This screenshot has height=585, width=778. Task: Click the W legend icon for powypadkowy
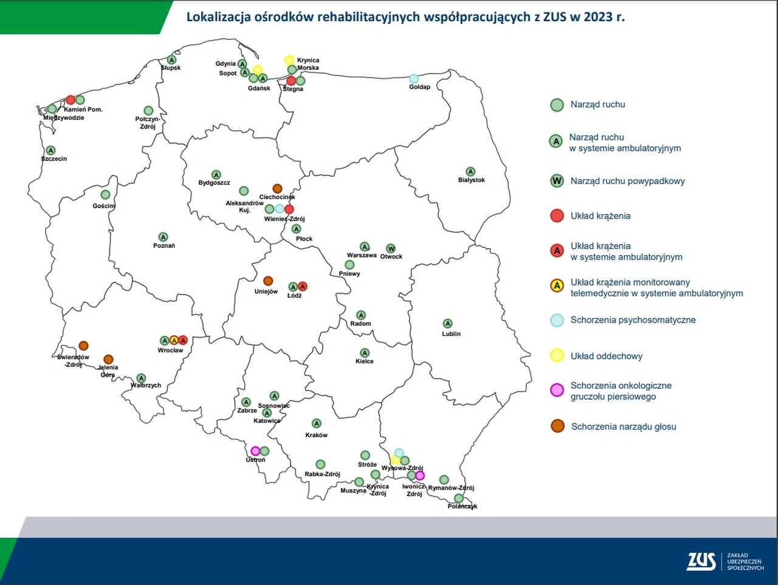(557, 180)
